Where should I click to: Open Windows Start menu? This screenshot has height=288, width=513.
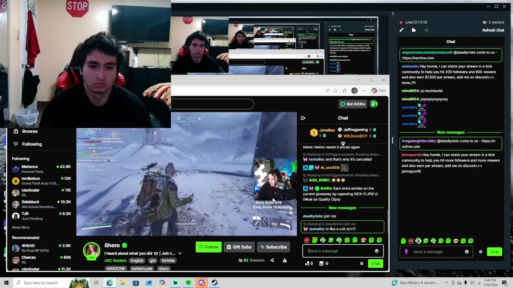6,283
